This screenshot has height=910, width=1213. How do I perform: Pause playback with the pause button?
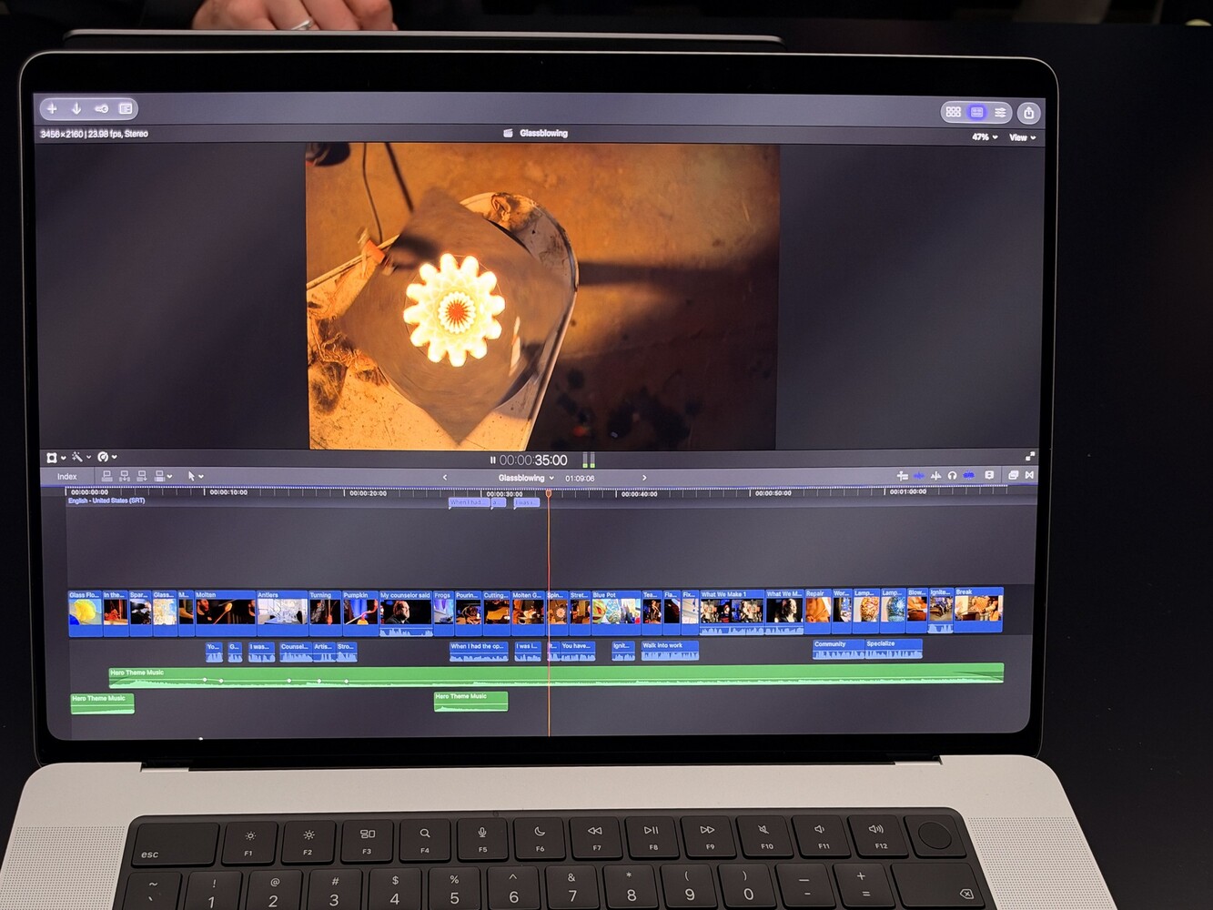[x=492, y=460]
